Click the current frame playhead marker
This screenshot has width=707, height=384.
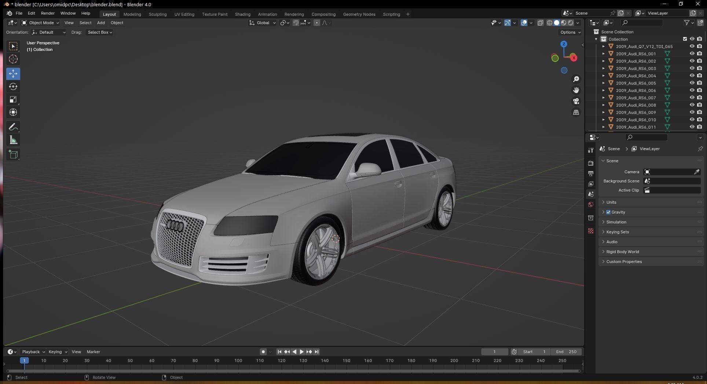(x=24, y=361)
